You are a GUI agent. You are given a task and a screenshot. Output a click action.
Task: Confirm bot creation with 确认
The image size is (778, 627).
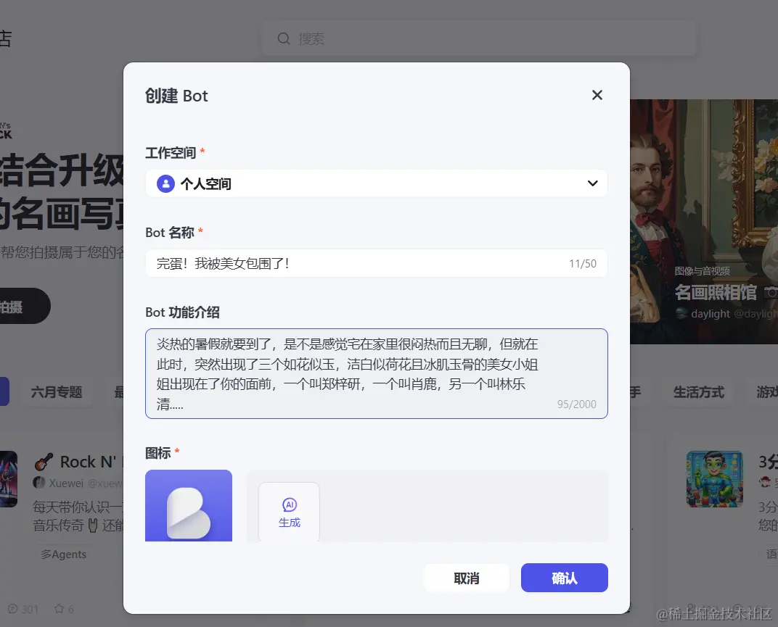pos(564,578)
